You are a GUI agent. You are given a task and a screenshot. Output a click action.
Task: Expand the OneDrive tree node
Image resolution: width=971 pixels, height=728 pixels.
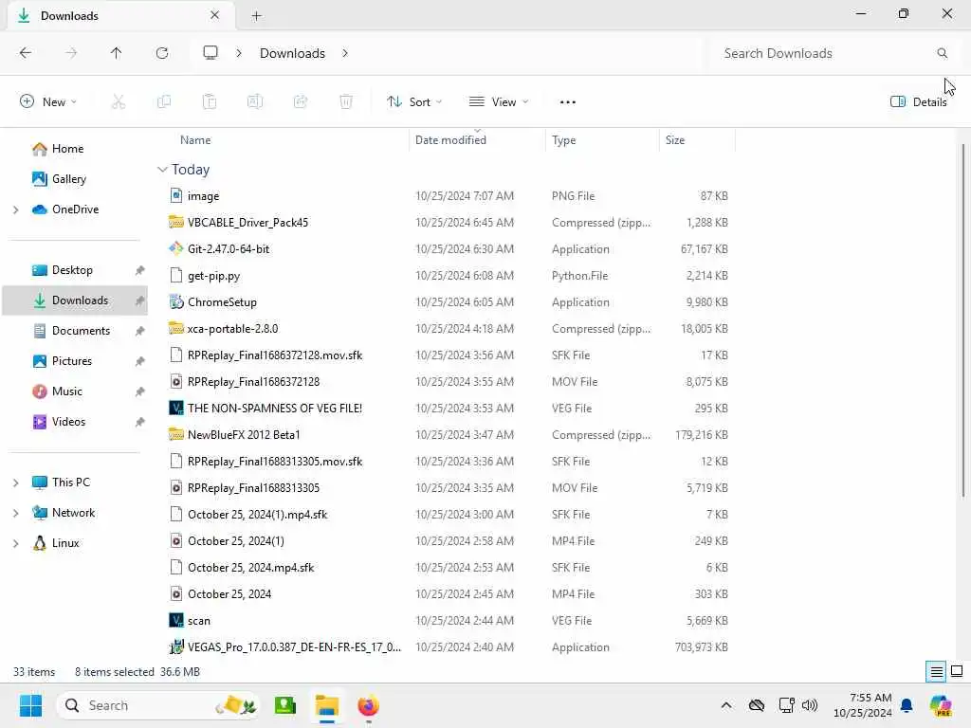click(x=15, y=209)
